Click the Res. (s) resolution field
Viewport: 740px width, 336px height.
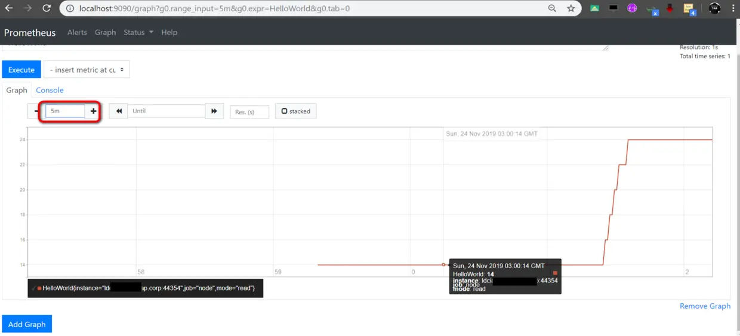[249, 112]
